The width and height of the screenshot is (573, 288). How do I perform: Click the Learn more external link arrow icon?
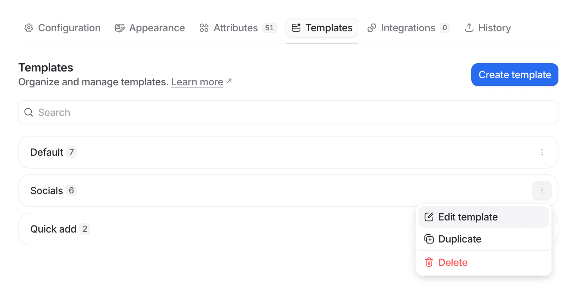pyautogui.click(x=229, y=81)
